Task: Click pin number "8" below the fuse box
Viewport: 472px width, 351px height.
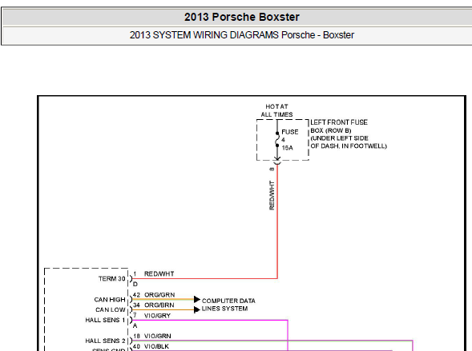Action: pyautogui.click(x=272, y=169)
